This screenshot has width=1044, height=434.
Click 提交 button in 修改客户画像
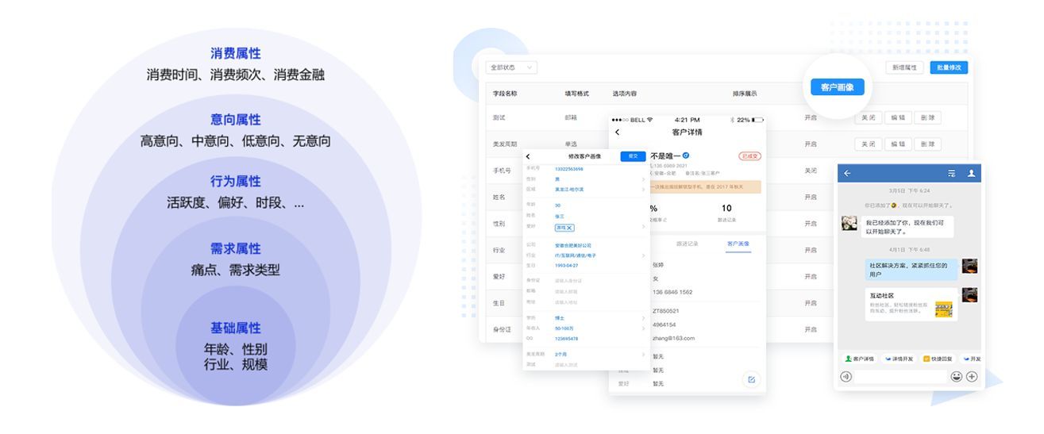[x=633, y=156]
